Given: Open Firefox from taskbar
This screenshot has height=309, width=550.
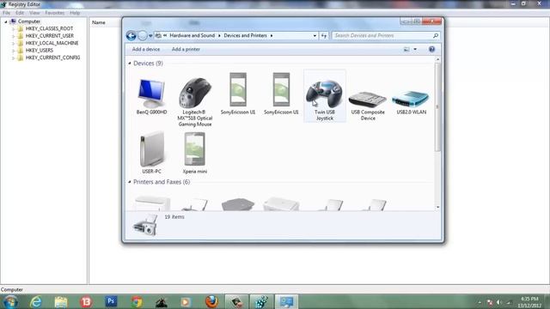Looking at the screenshot, I should pyautogui.click(x=211, y=301).
